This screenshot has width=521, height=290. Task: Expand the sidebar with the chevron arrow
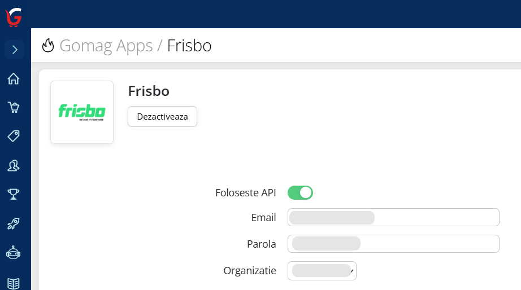coord(14,50)
